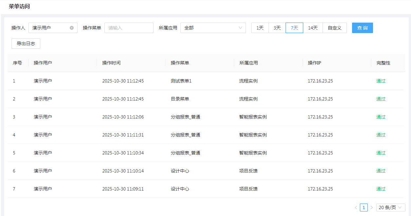Image resolution: width=411 pixels, height=216 pixels.
Task: Select the 7天 time range option
Action: point(294,28)
